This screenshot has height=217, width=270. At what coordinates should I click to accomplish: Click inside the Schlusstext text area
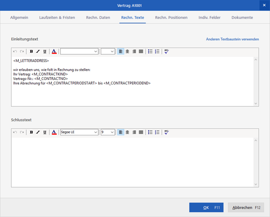[132, 162]
